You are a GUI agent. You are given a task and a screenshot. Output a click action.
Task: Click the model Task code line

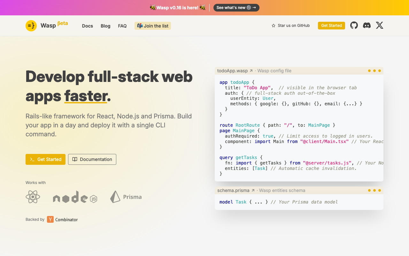pyautogui.click(x=279, y=202)
